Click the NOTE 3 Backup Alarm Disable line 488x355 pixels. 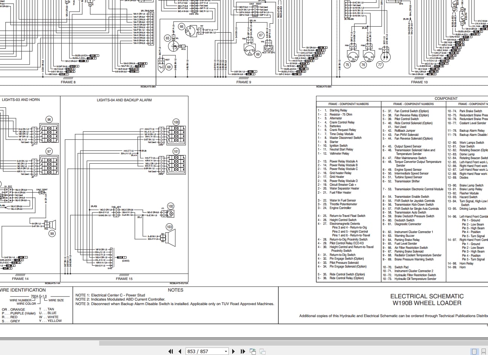175,304
